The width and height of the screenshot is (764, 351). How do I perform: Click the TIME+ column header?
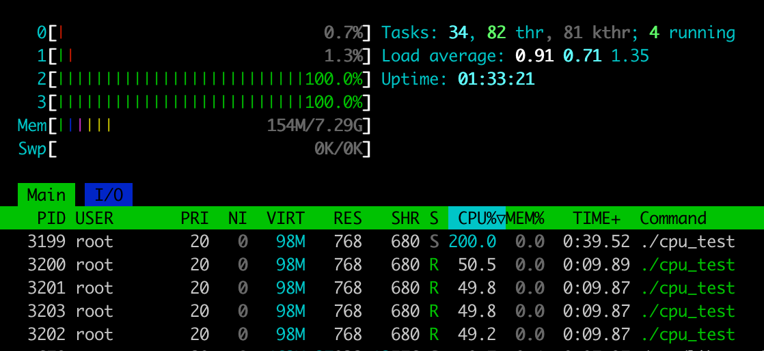(597, 219)
